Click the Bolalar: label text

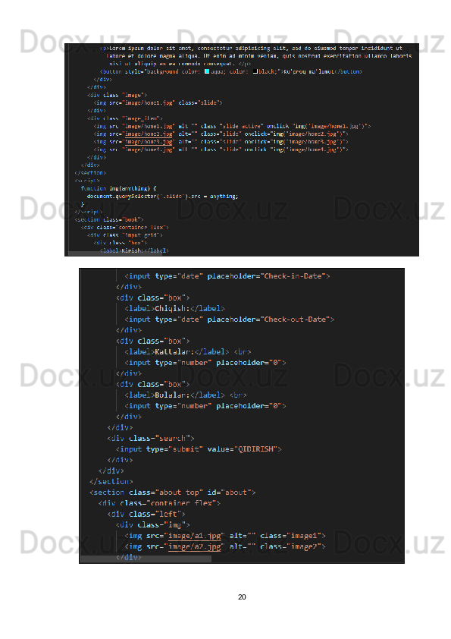coord(172,395)
